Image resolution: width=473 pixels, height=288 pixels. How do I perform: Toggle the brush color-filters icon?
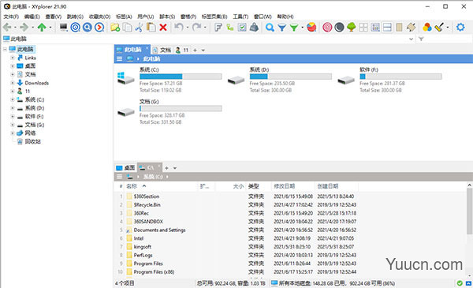coord(439,28)
